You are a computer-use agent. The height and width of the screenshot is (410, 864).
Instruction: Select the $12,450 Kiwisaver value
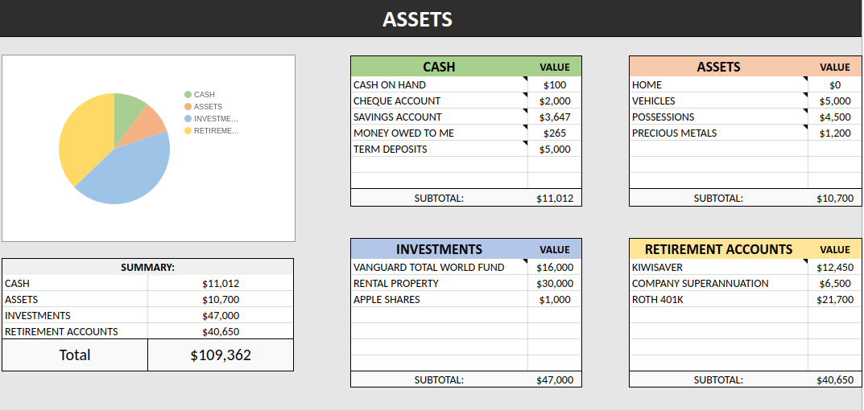835,268
